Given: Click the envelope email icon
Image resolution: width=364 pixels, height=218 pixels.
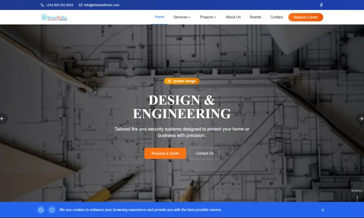Looking at the screenshot, I should coord(81,5).
